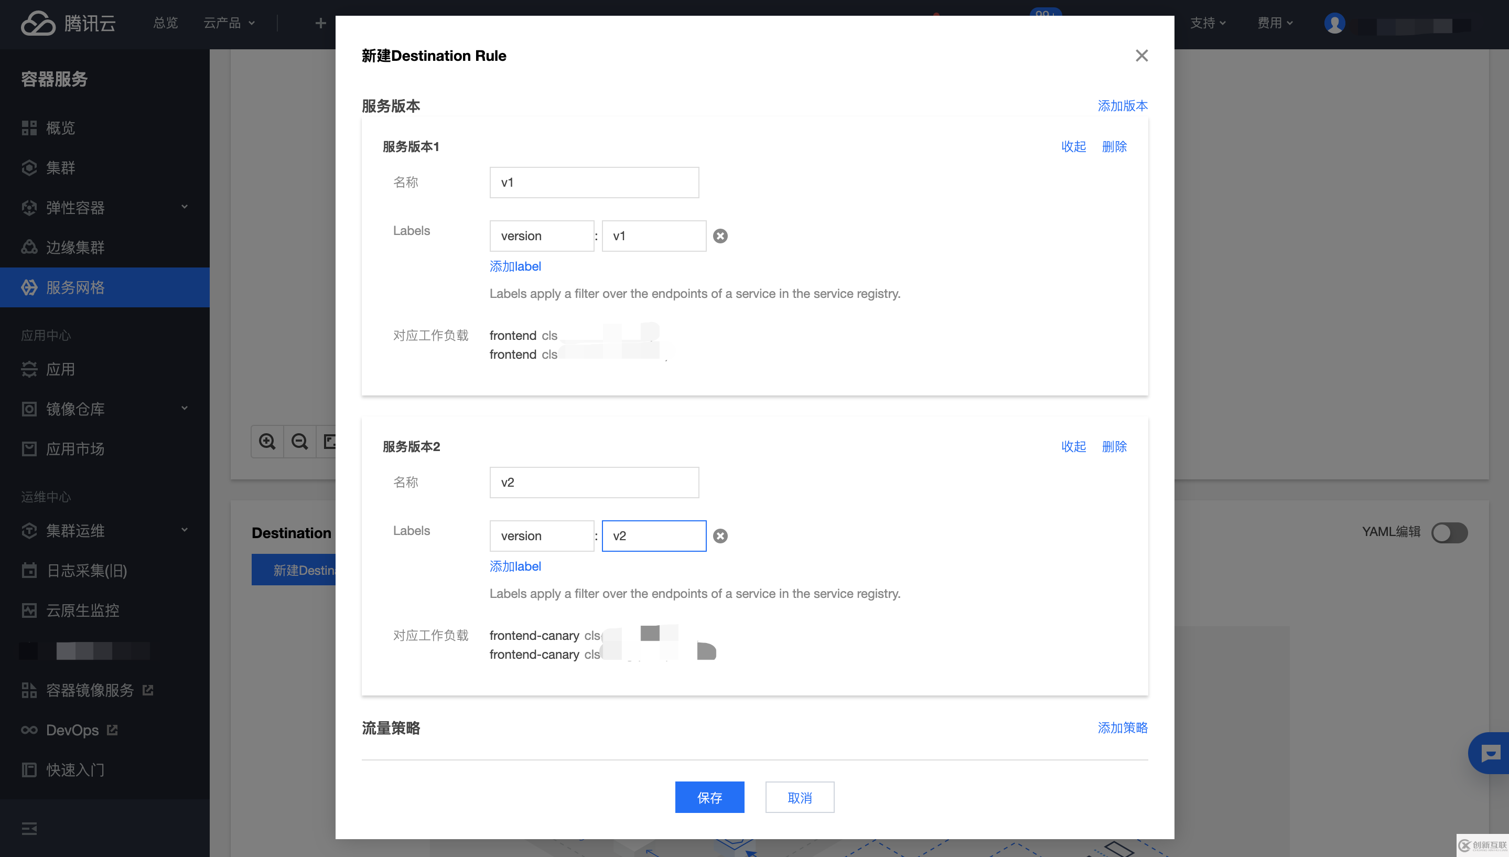This screenshot has height=857, width=1509.
Task: Go to 总览 in top navigation
Action: [x=165, y=23]
